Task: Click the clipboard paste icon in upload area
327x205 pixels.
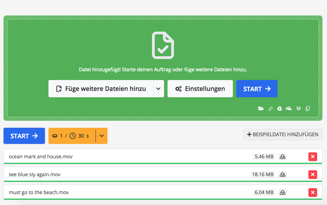Action: pyautogui.click(x=308, y=108)
